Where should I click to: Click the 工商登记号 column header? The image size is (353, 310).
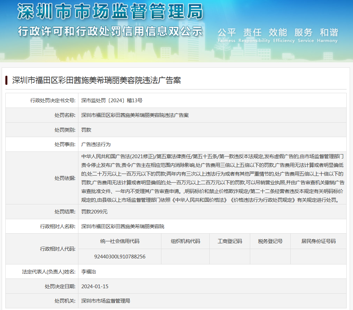[230, 241]
